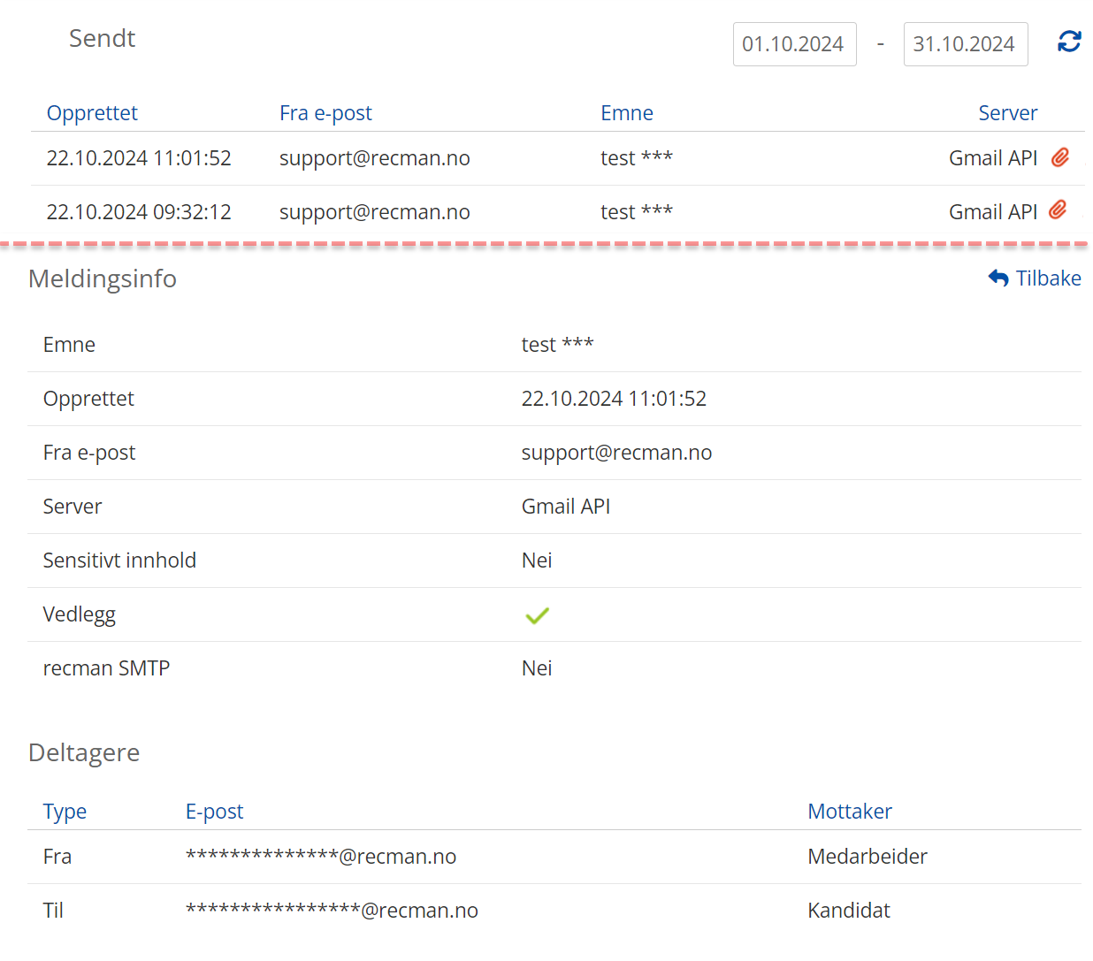Image resolution: width=1093 pixels, height=961 pixels.
Task: Open the start date field 01.10.2024
Action: [793, 44]
